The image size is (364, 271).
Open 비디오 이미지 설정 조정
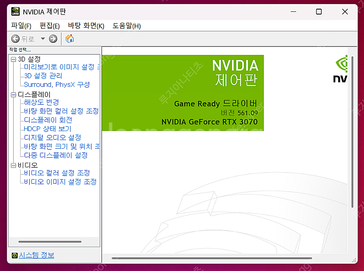click(x=60, y=181)
